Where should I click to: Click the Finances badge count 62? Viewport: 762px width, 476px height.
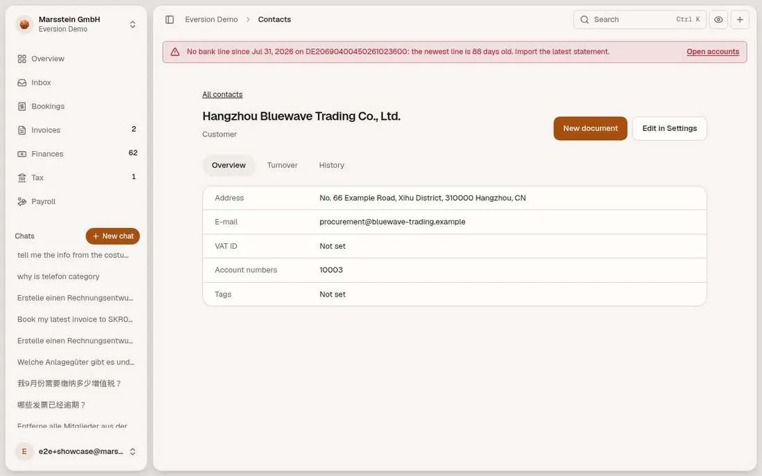[x=133, y=153]
